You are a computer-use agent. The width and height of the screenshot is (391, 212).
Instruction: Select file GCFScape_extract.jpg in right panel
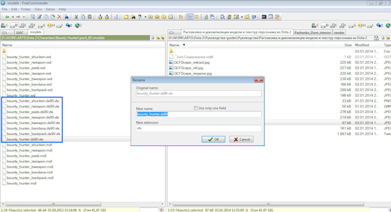pyautogui.click(x=191, y=63)
